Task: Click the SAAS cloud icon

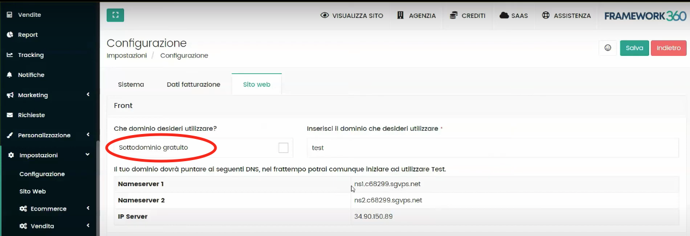Action: pos(504,16)
